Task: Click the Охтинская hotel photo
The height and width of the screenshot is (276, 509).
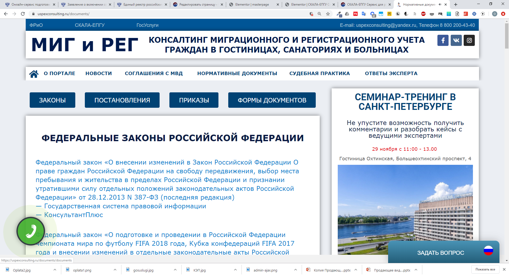Action: (x=405, y=210)
